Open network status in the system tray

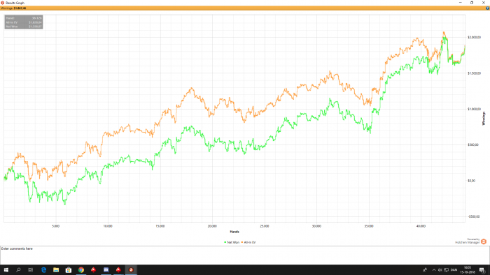pos(447,270)
